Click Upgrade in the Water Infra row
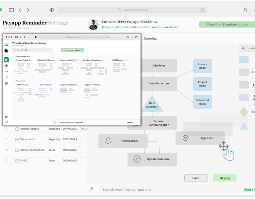The width and height of the screenshot is (255, 199). click(55, 139)
